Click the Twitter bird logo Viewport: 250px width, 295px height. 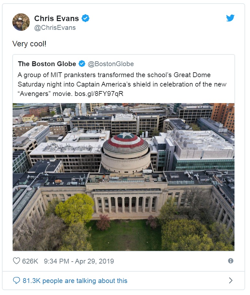[x=230, y=18]
